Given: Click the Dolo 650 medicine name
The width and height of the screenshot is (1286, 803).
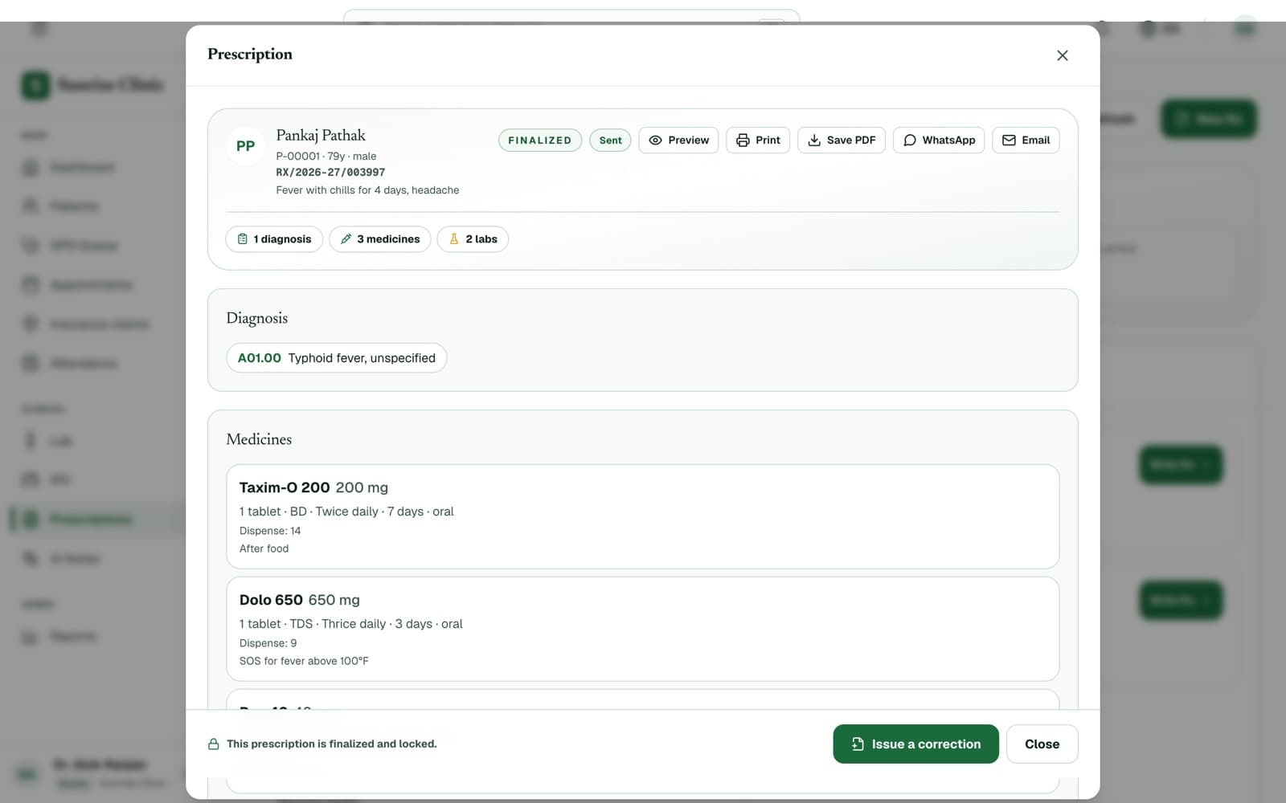Looking at the screenshot, I should pos(271,600).
